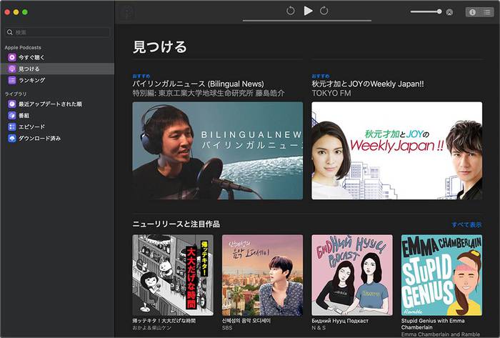Click the Browse (見つける) sidebar icon
This screenshot has height=338, width=500.
(12, 69)
